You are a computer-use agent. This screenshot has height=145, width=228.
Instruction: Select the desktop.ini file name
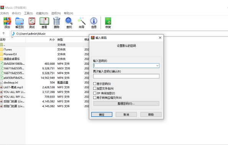(11, 82)
